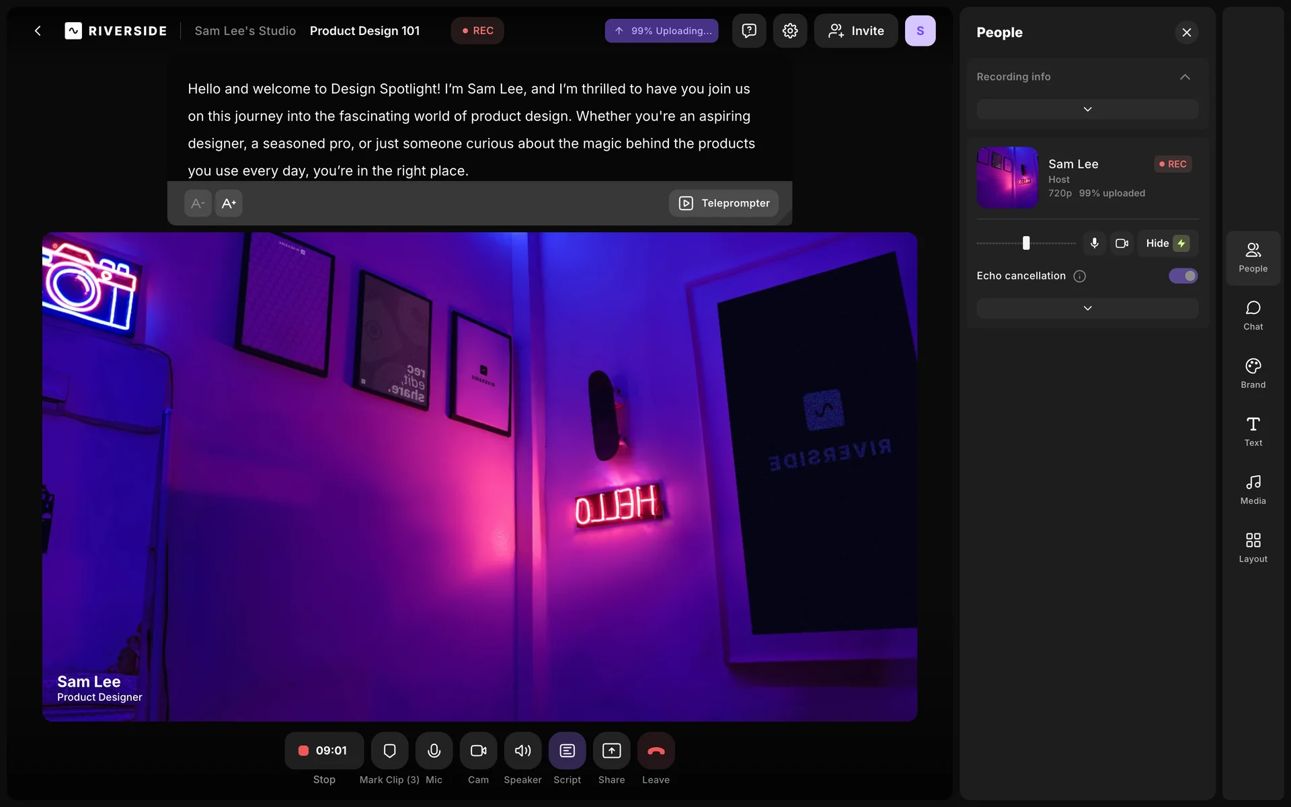Mute Sam Lee's microphone in People panel
Image resolution: width=1291 pixels, height=807 pixels.
tap(1094, 243)
